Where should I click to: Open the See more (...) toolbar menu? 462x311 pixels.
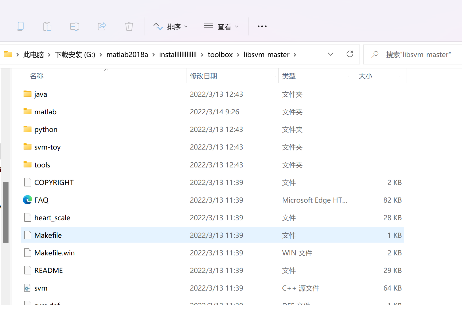point(262,26)
